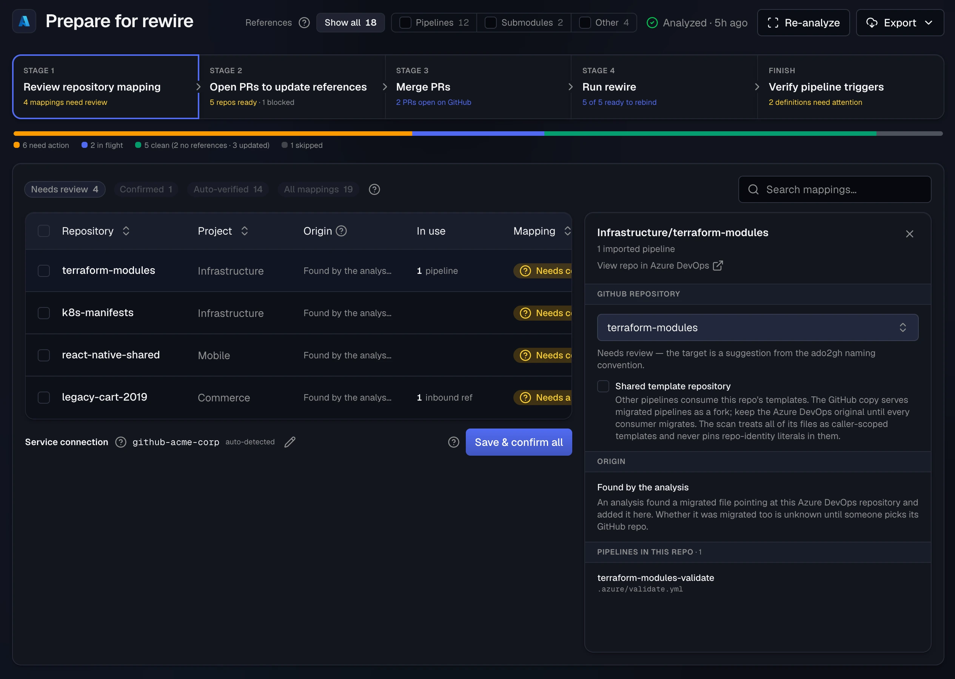Click legacy-cart-2019 Needs status badge
The image size is (955, 679).
coord(542,397)
